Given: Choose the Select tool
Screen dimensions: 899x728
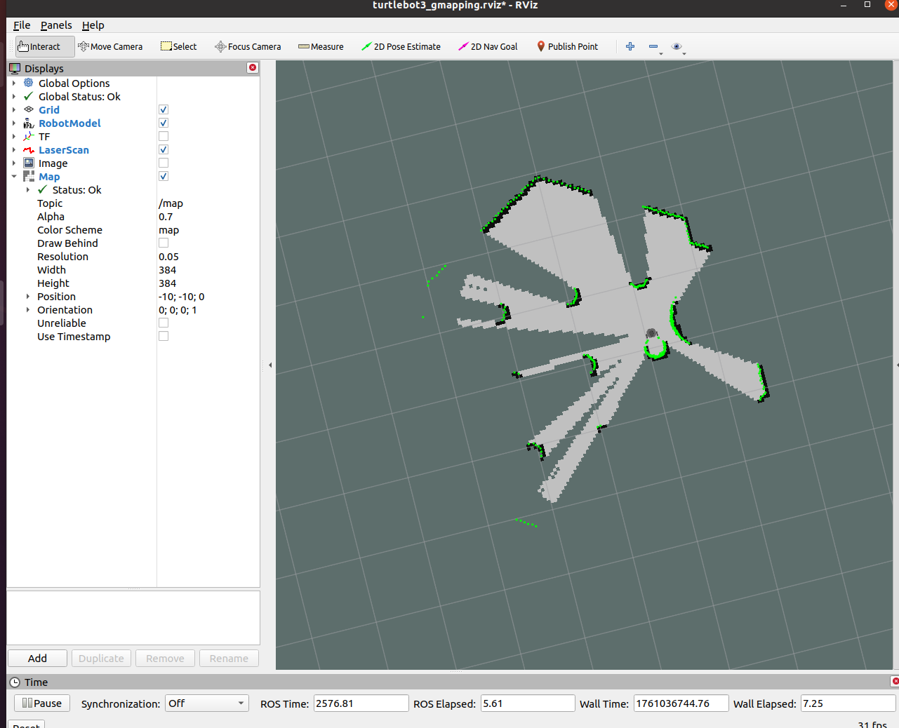Looking at the screenshot, I should [x=178, y=47].
